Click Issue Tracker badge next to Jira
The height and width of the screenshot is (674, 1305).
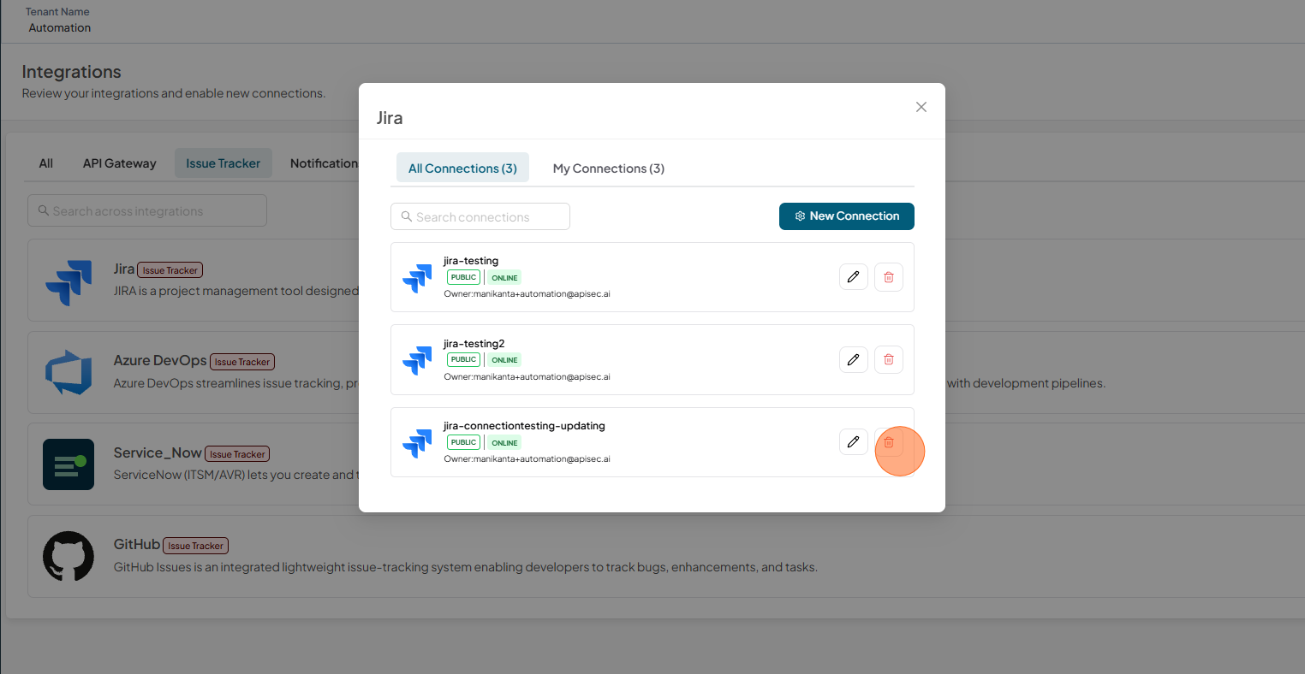tap(170, 270)
